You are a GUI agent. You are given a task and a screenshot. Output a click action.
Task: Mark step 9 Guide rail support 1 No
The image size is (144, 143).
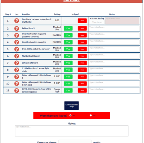(x=82, y=77)
